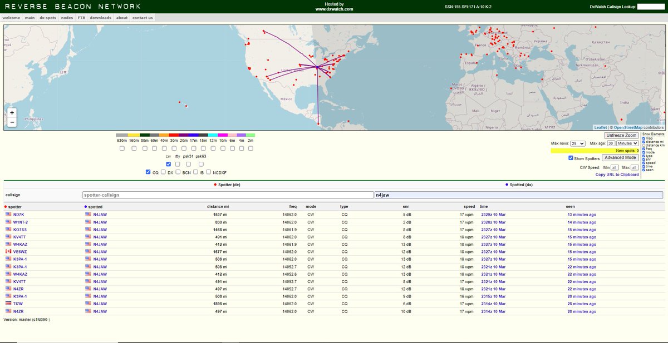Image resolution: width=668 pixels, height=343 pixels.
Task: Open the Leaflet attribution link
Action: (x=601, y=127)
